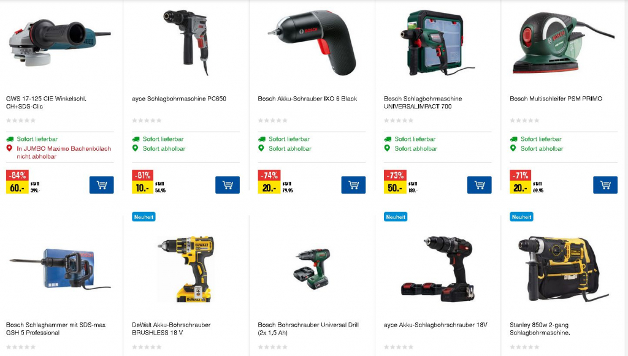628x356 pixels.
Task: Add ayce Schlagbohrmaschine PC650 to cart
Action: coord(228,185)
